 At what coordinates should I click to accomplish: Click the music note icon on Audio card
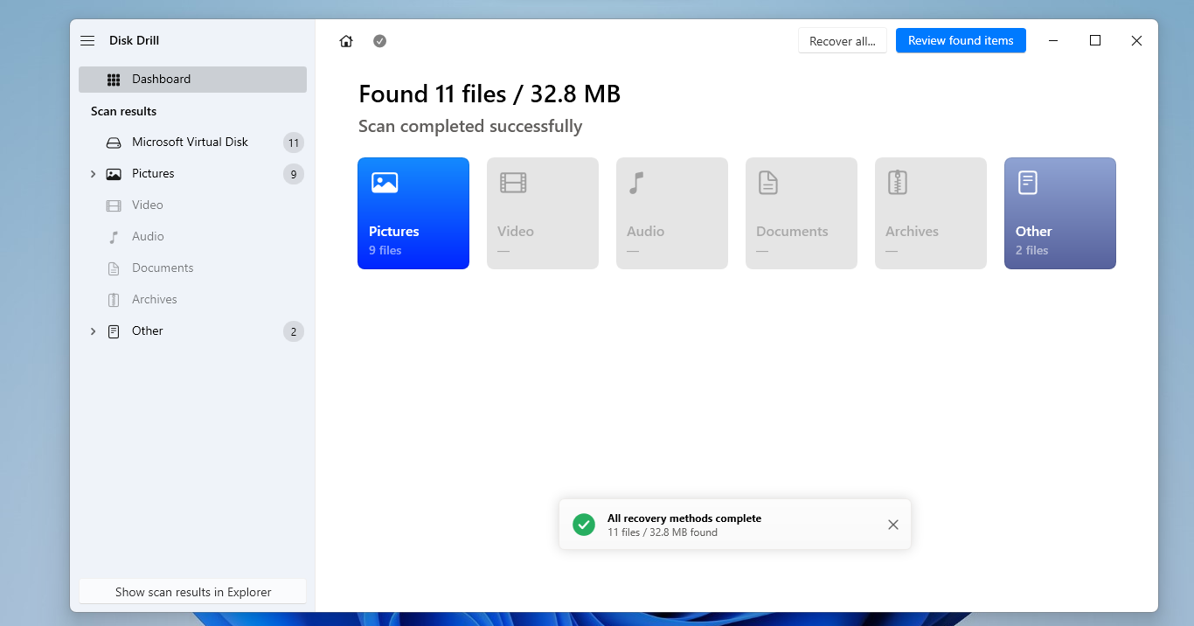click(x=636, y=183)
